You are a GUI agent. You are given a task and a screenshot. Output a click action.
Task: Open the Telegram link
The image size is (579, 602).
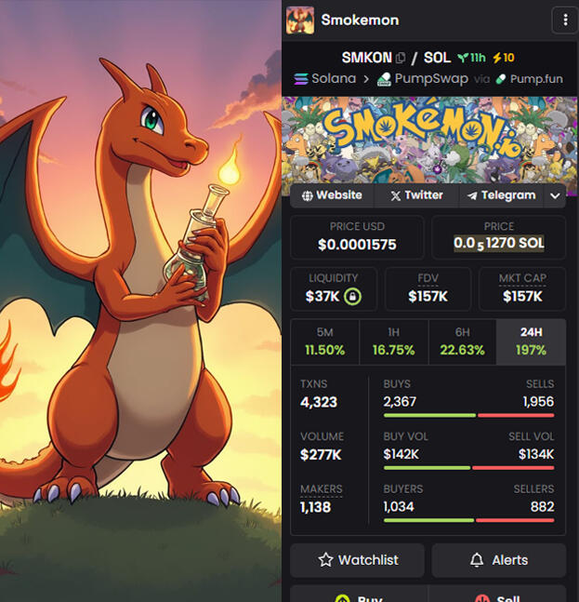point(502,195)
